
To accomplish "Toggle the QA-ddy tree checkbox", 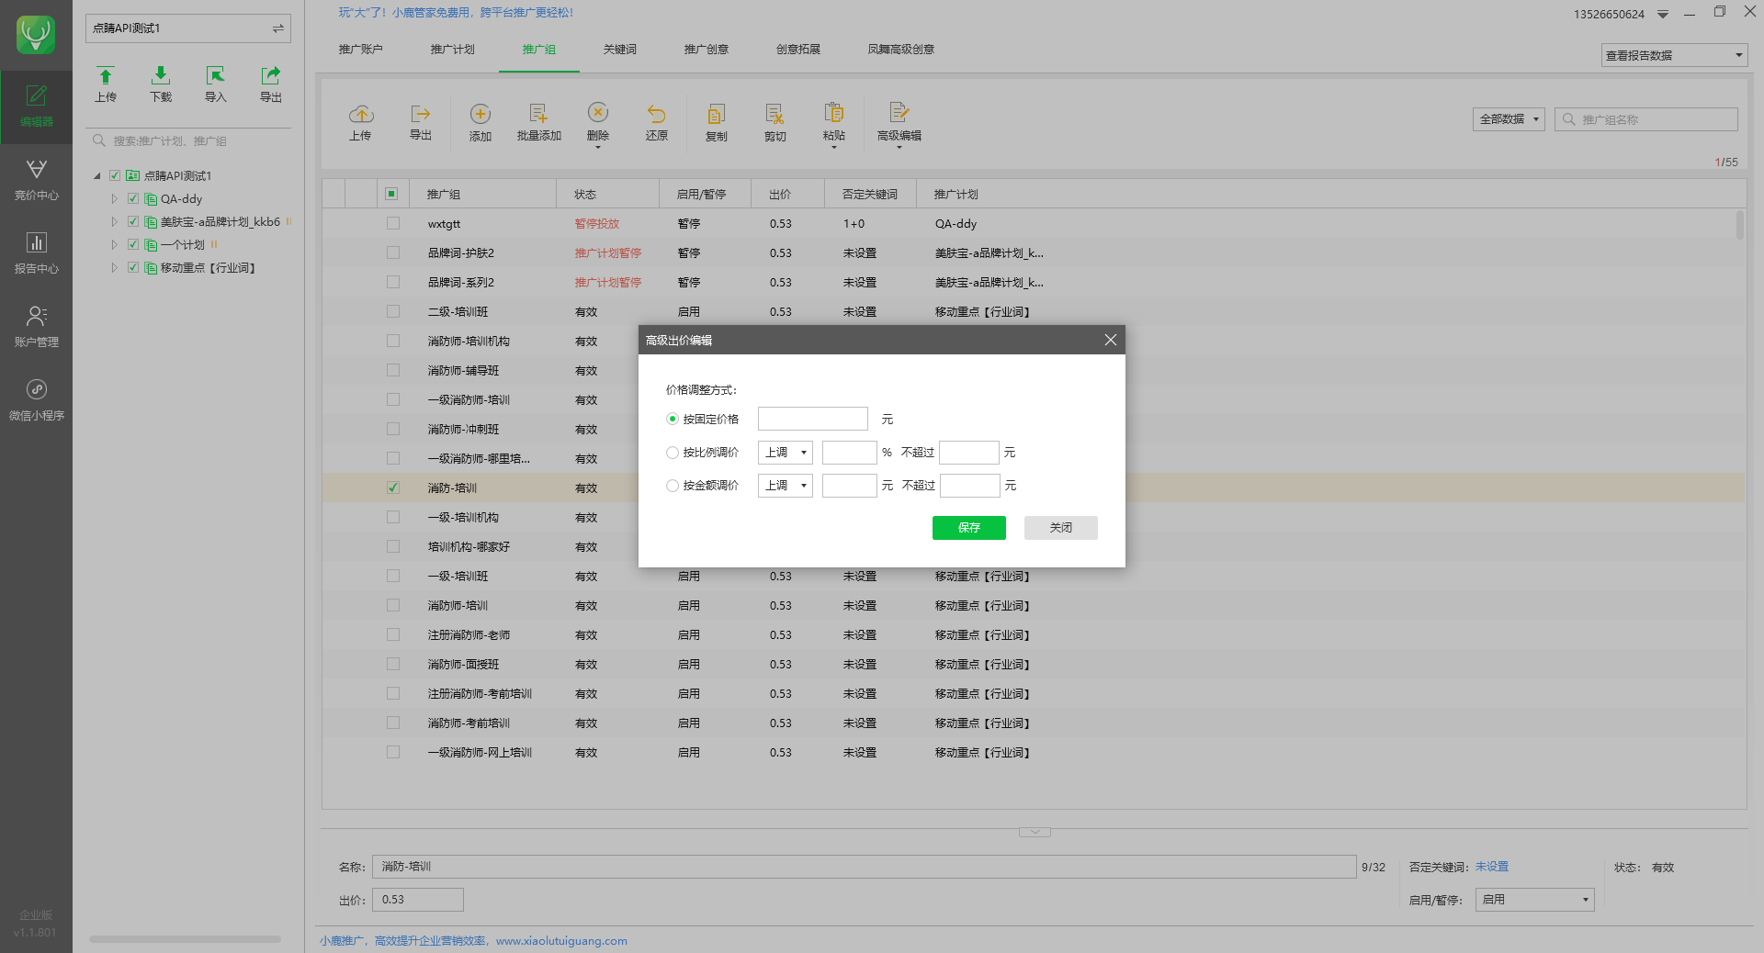I will [132, 198].
